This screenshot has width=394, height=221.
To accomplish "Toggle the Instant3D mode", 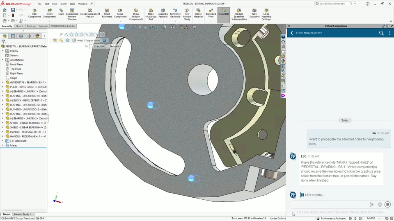I will tap(223, 15).
